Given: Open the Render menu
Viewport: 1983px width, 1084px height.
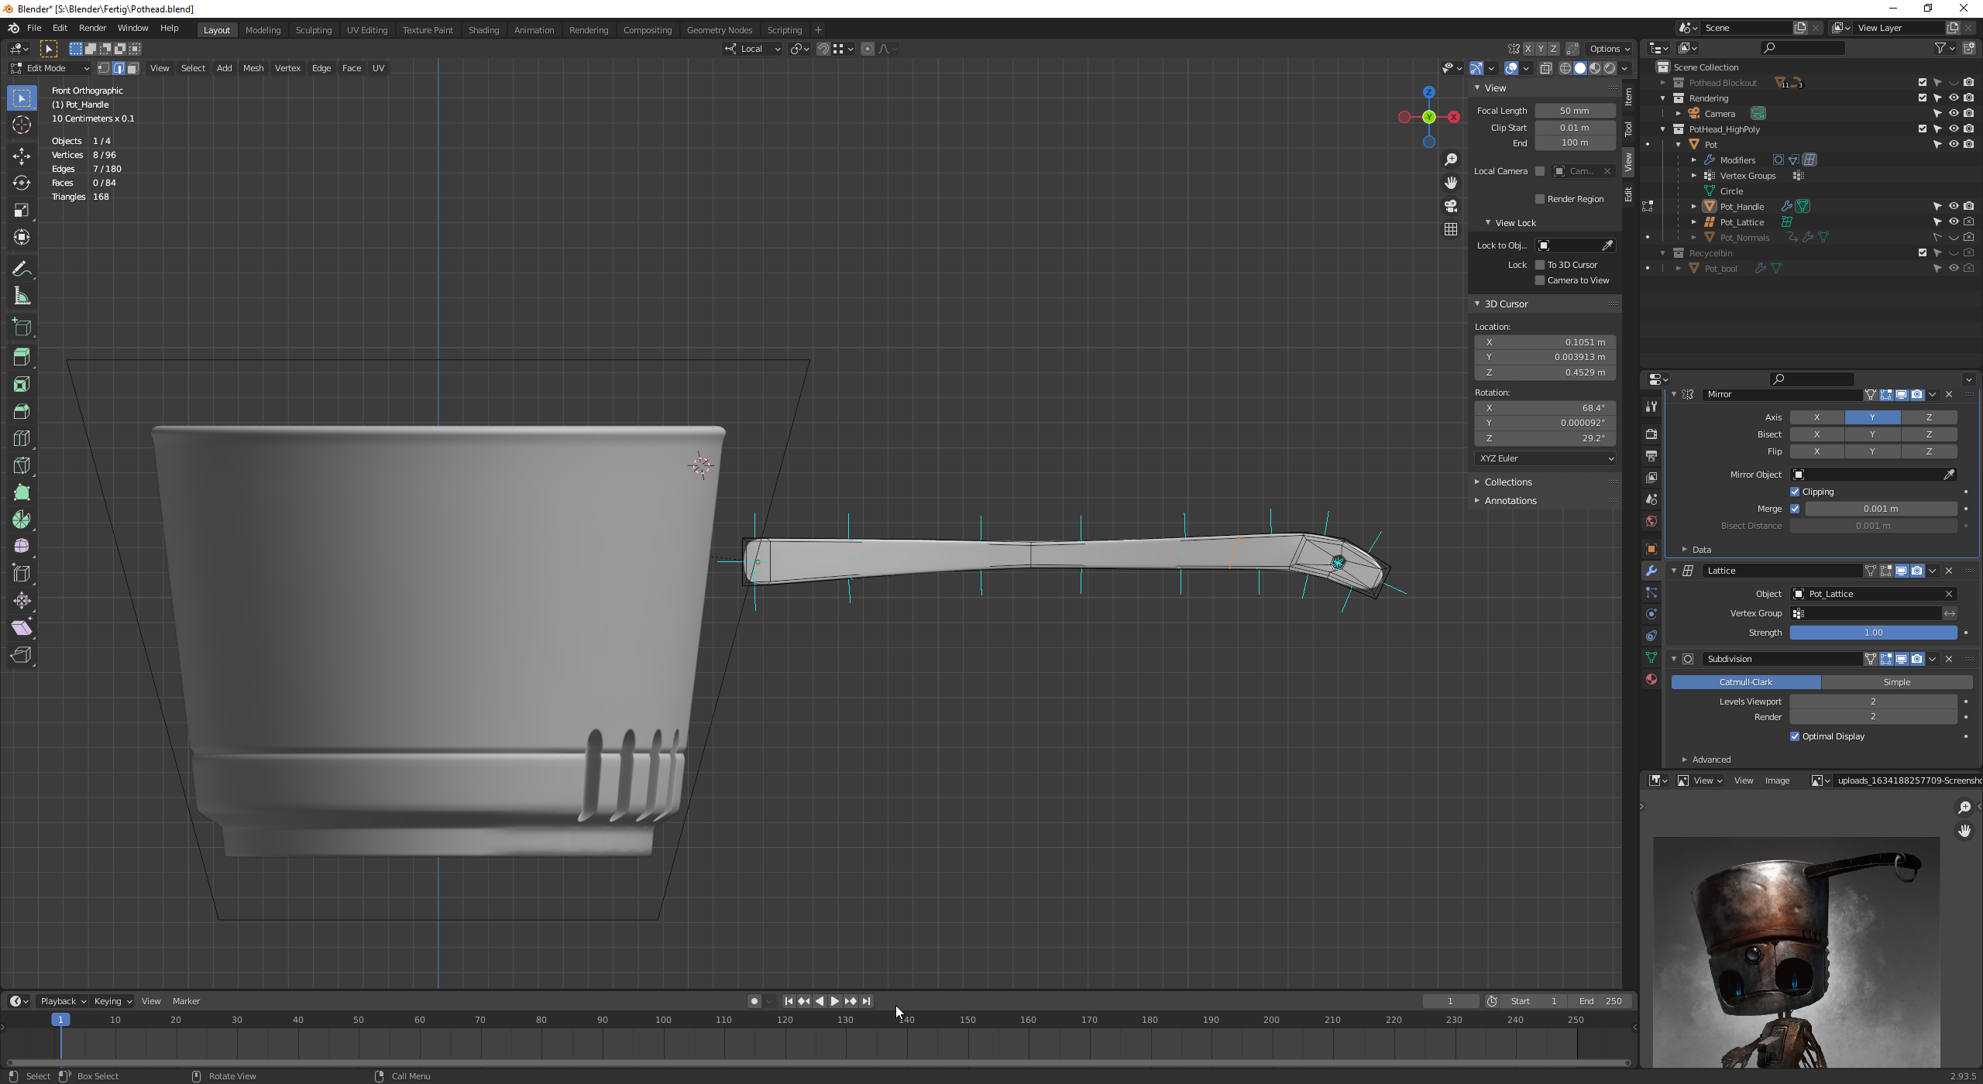Looking at the screenshot, I should click(x=92, y=28).
